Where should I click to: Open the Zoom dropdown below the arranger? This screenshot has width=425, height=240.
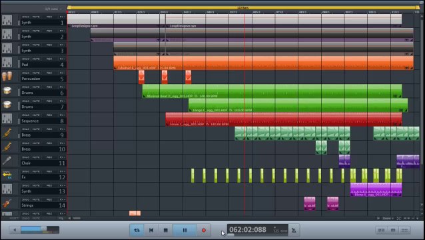[388, 218]
